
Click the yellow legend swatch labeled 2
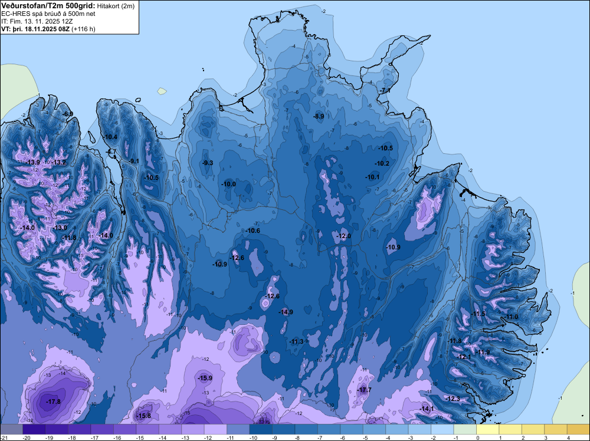point(533,429)
